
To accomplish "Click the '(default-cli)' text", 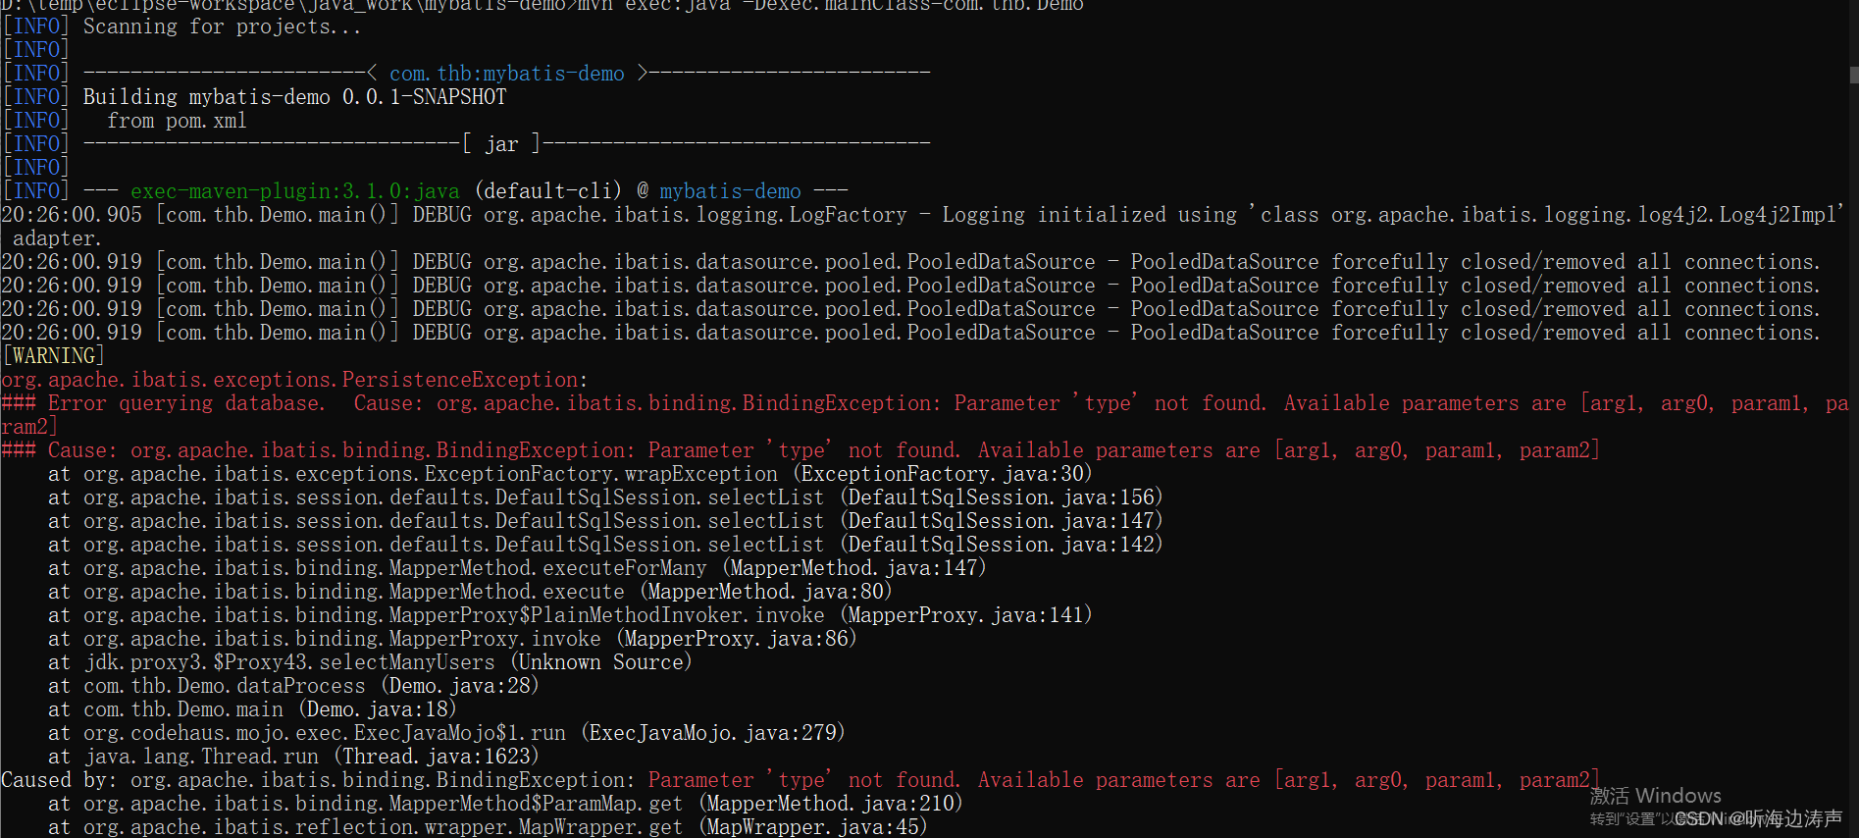I will (x=548, y=191).
